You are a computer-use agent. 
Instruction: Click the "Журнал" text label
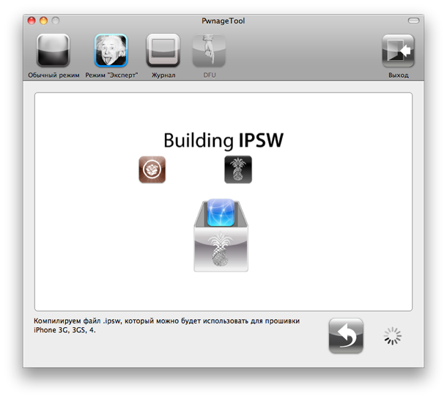click(x=163, y=75)
